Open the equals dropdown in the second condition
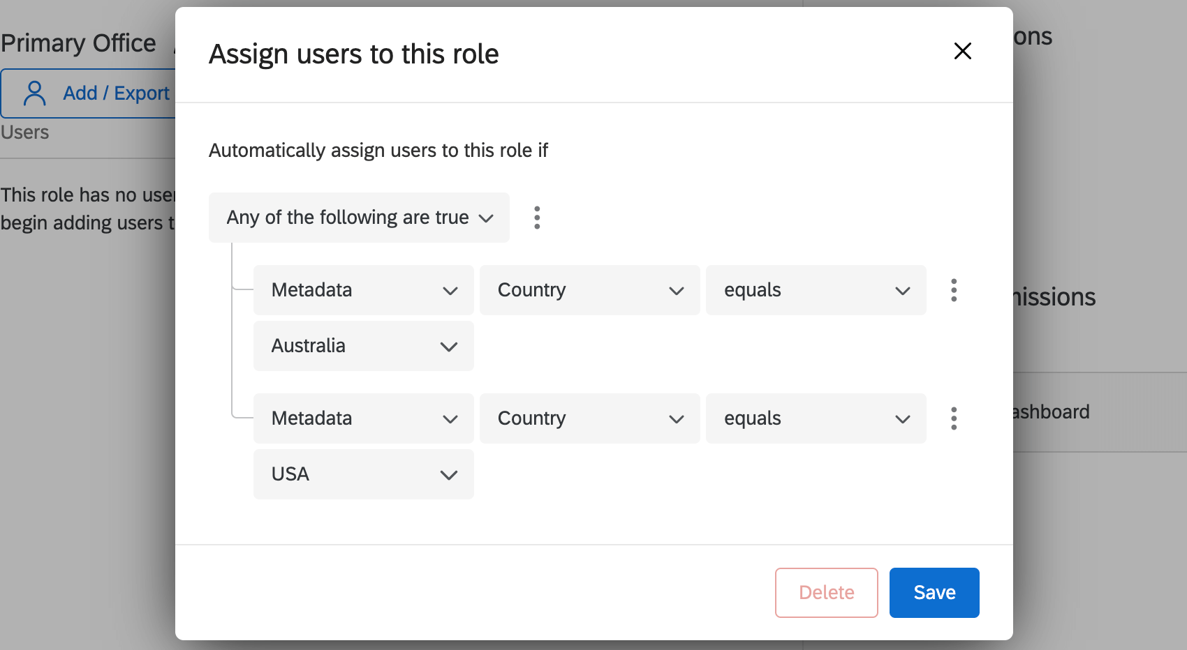 (x=815, y=418)
